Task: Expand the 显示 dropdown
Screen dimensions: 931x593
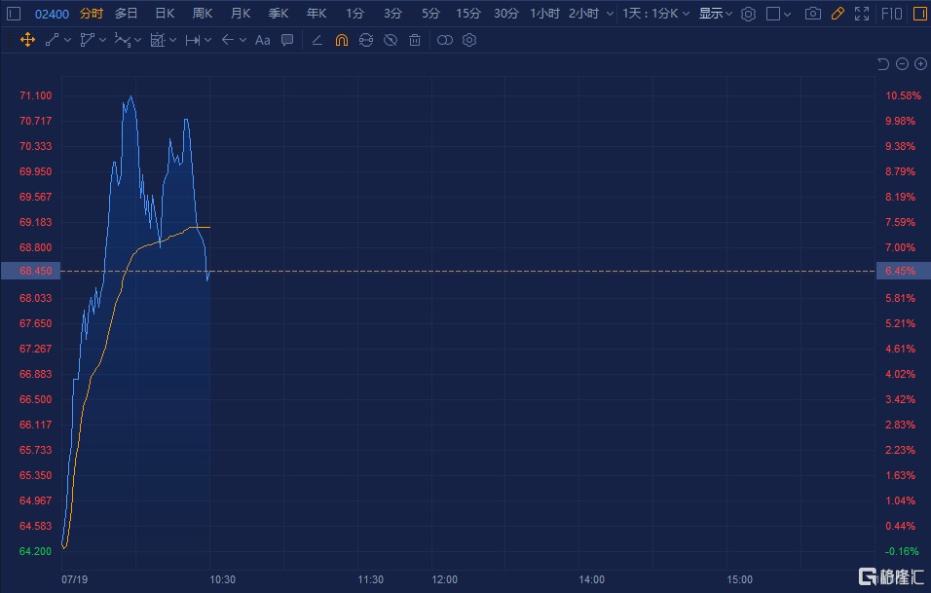Action: pos(716,14)
